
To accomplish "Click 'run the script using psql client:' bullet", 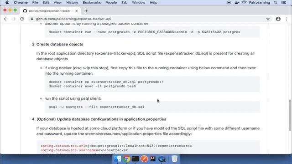I will (73, 98).
